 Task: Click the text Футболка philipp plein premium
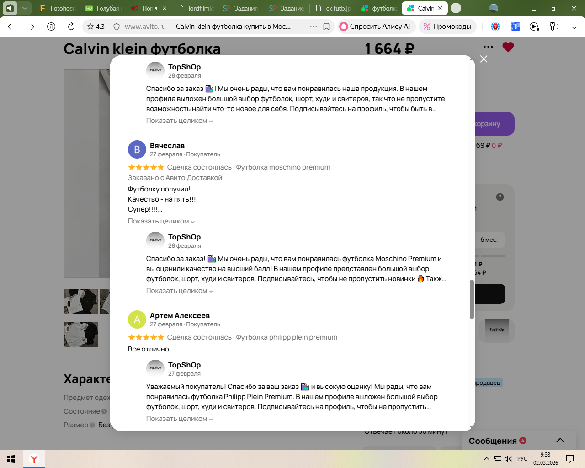[287, 337]
